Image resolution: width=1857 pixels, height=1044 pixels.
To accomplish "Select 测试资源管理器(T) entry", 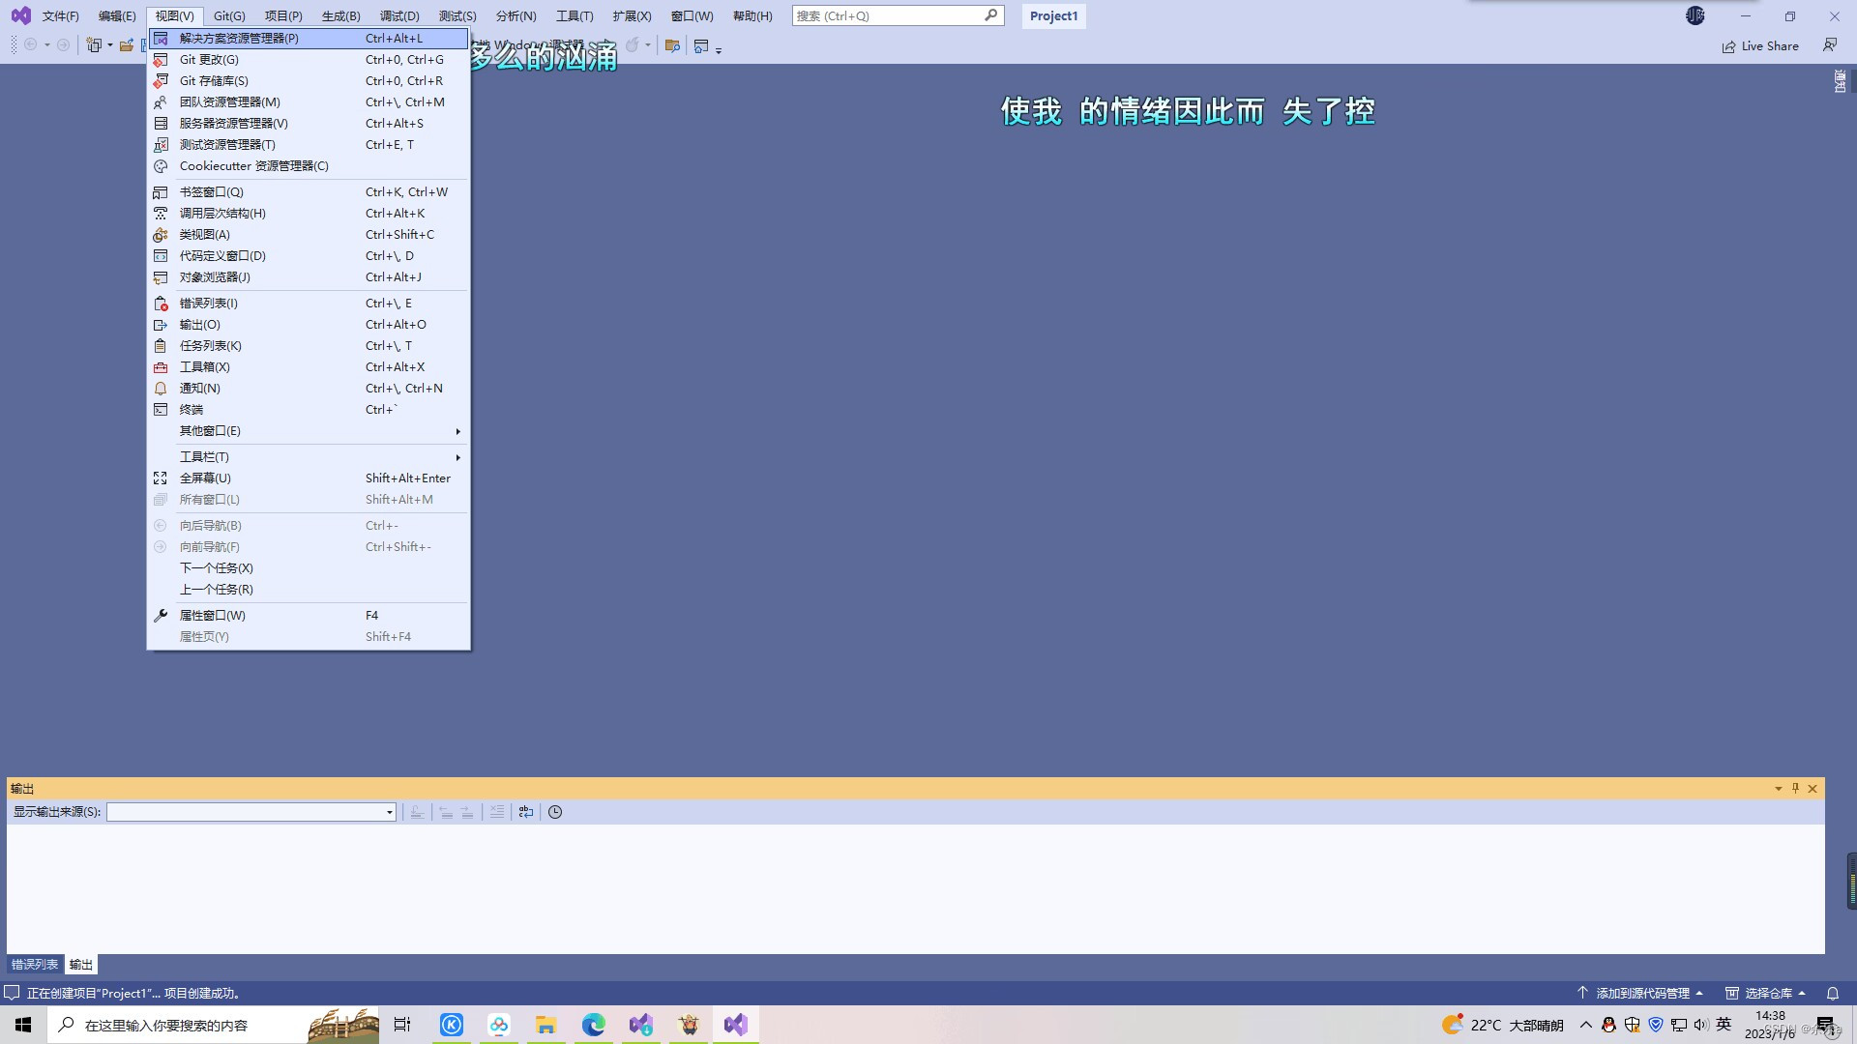I will coord(309,145).
